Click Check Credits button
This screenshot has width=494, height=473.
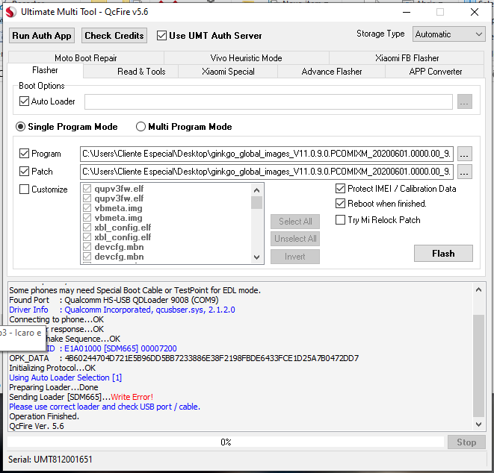point(114,36)
